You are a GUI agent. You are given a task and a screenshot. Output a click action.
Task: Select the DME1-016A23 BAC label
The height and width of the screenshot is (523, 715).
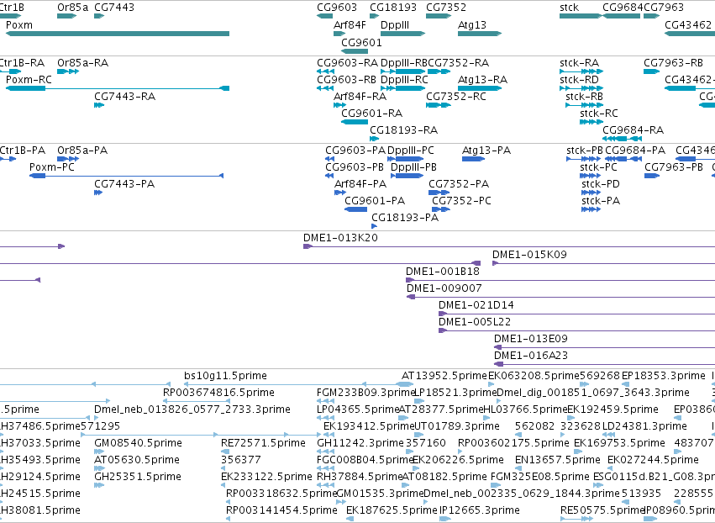[531, 356]
